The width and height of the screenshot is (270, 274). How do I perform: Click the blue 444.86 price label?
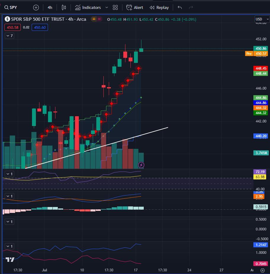tap(261, 103)
